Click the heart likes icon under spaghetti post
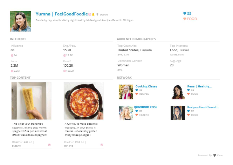This screenshot has height=165, width=233. pyautogui.click(x=21, y=142)
